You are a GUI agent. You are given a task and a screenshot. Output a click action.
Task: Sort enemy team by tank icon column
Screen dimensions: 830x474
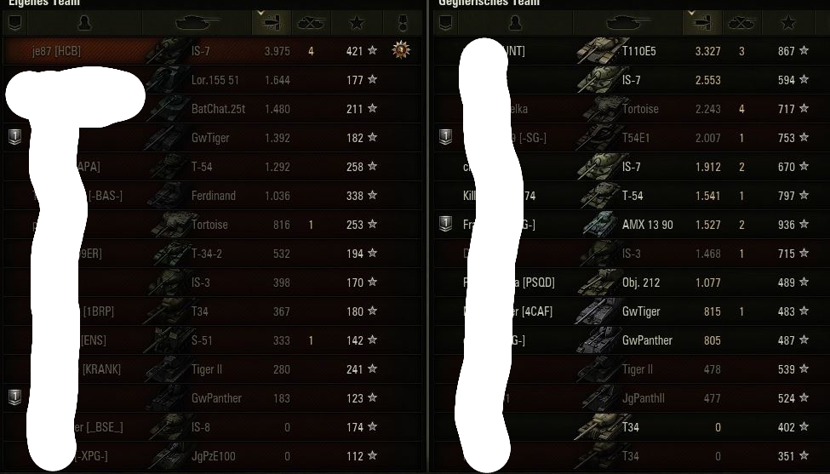click(627, 23)
